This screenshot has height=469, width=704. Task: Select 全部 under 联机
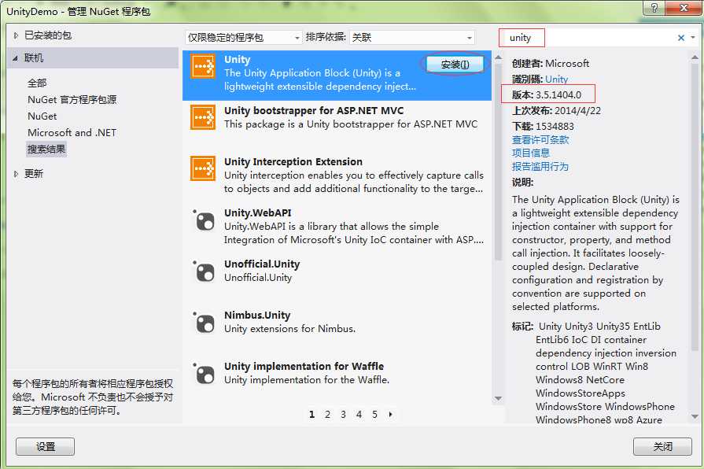coord(37,83)
